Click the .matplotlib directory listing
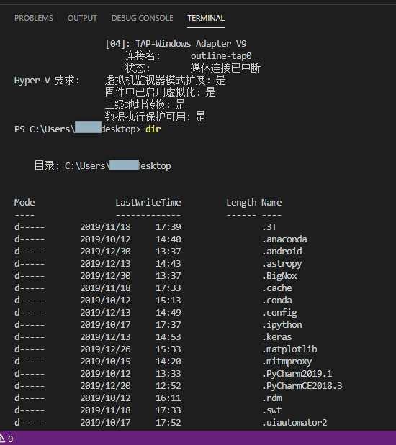396x445 pixels. 289,349
